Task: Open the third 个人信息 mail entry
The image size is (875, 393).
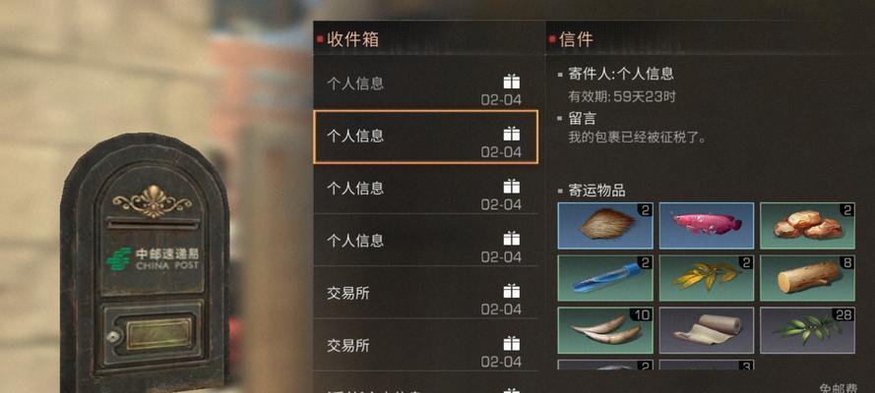Action: 426,188
